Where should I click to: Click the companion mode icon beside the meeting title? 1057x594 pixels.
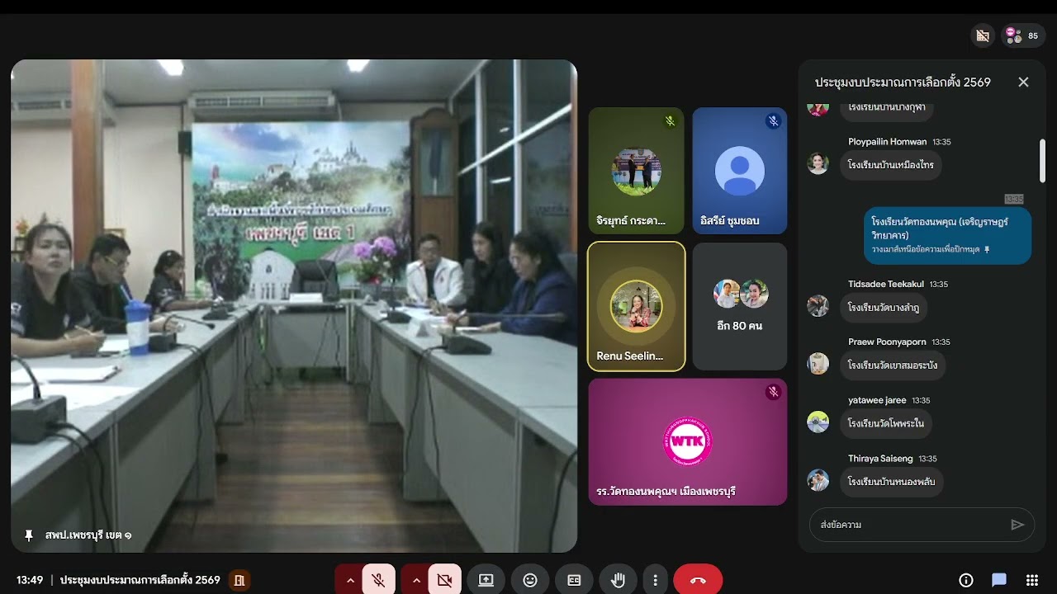click(x=239, y=580)
